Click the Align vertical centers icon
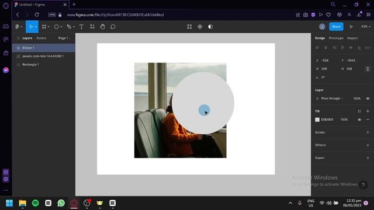Viewport: 374px width, 210px height. coord(351,48)
